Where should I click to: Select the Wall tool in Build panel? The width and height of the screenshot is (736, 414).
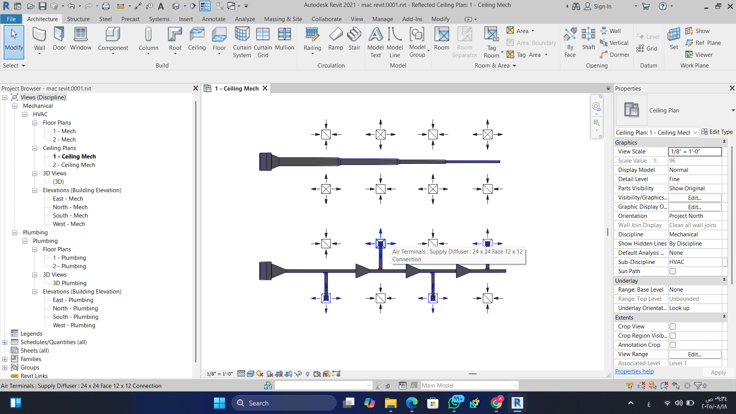[40, 40]
